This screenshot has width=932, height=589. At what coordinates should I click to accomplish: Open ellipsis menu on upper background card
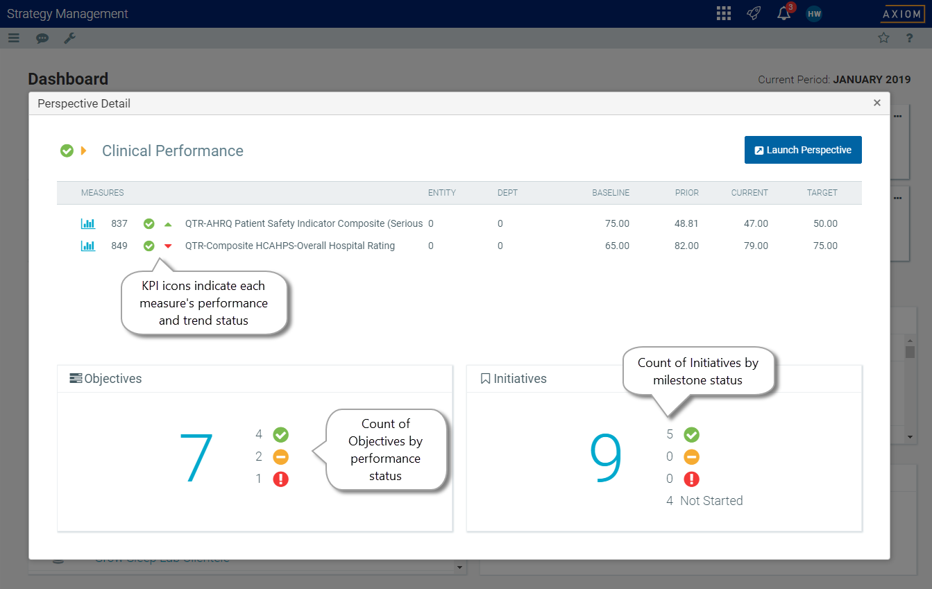pyautogui.click(x=897, y=116)
